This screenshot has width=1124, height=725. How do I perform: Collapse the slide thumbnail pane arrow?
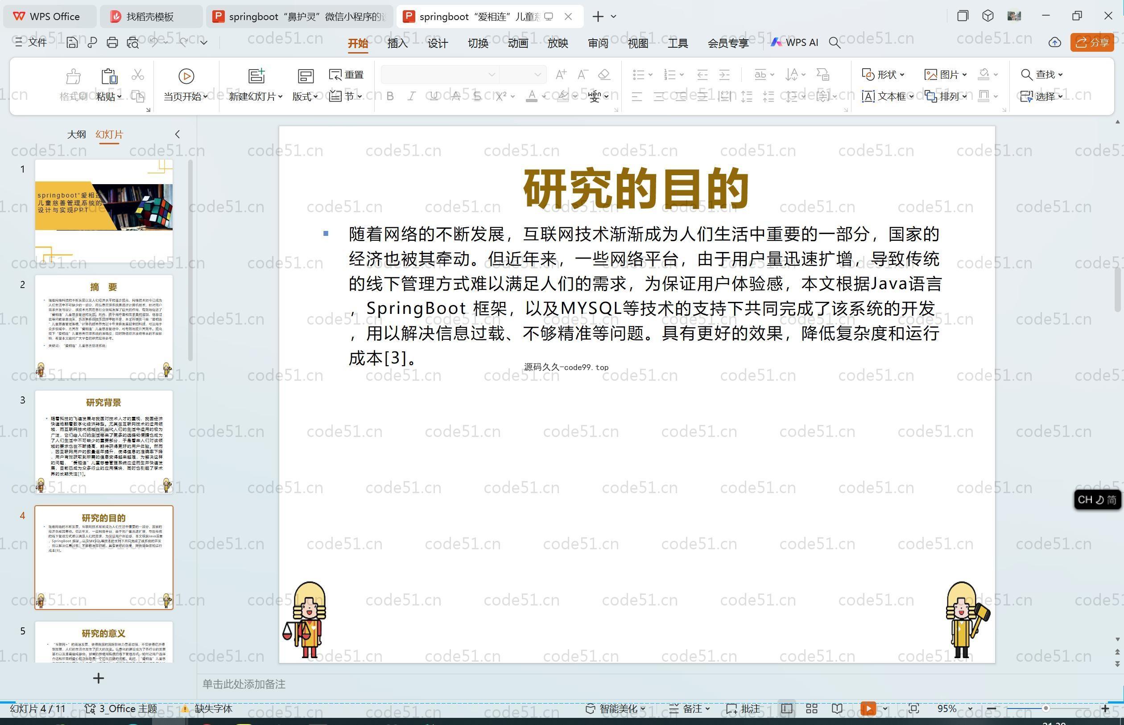pyautogui.click(x=178, y=134)
